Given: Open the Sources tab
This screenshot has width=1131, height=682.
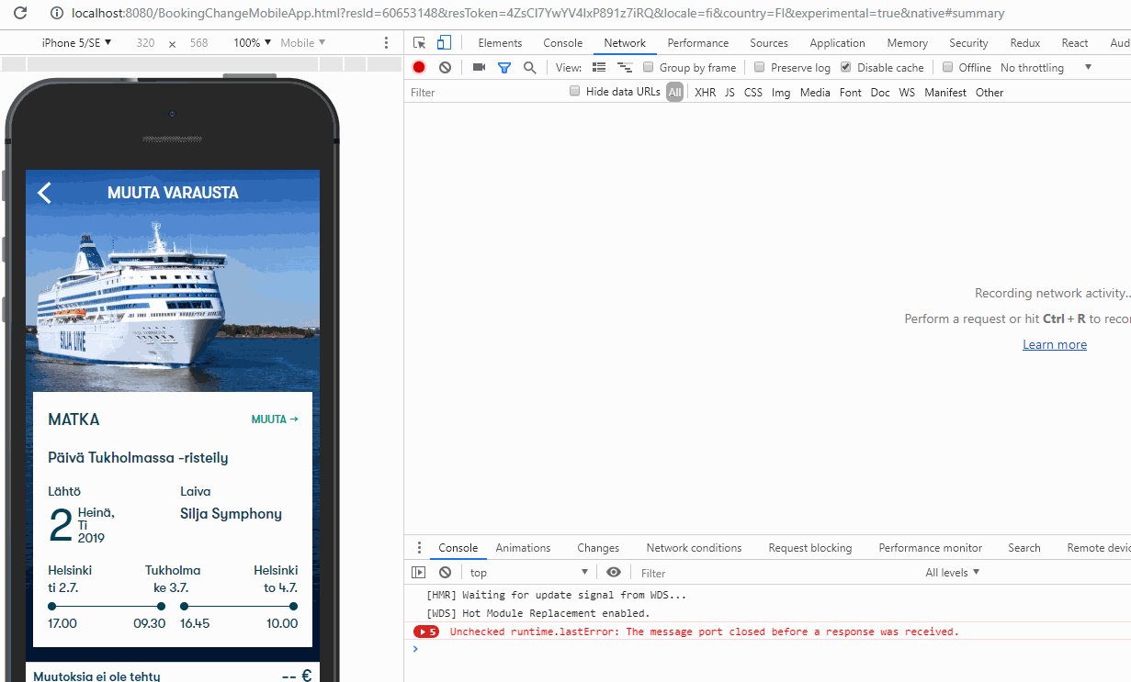Looking at the screenshot, I should click(x=769, y=43).
